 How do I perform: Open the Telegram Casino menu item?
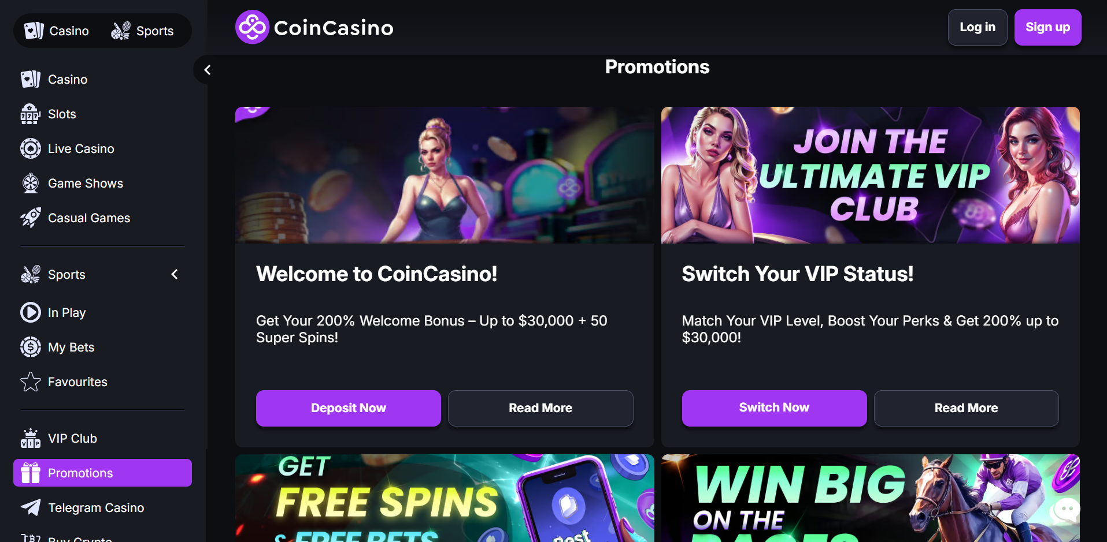point(96,508)
